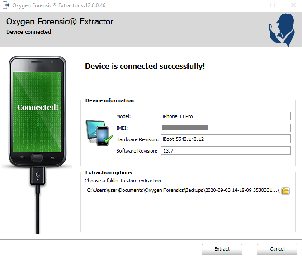Screen dimensions: 302x258
Task: Click the 'Hardware Revision:' label
Action: point(137,139)
